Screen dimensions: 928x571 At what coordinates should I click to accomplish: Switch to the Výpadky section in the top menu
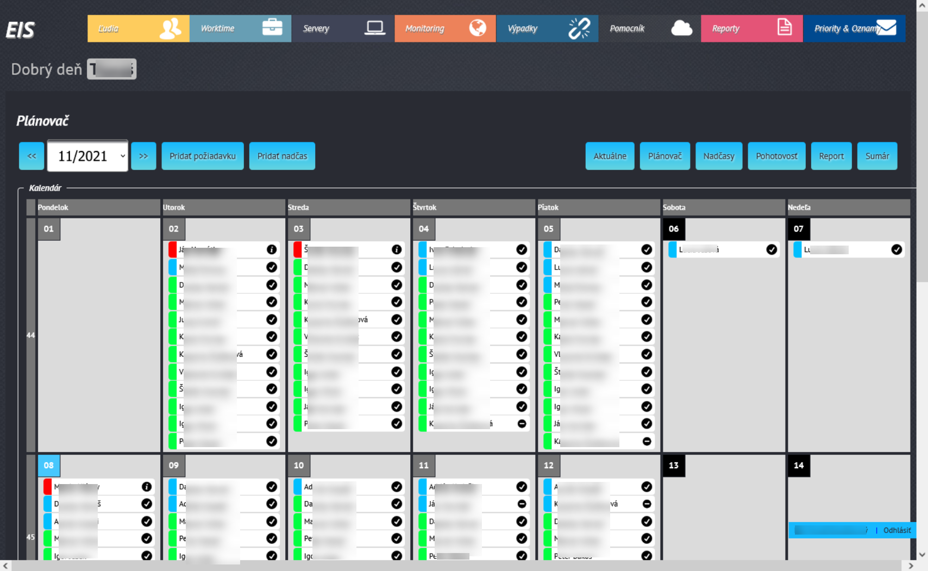523,28
